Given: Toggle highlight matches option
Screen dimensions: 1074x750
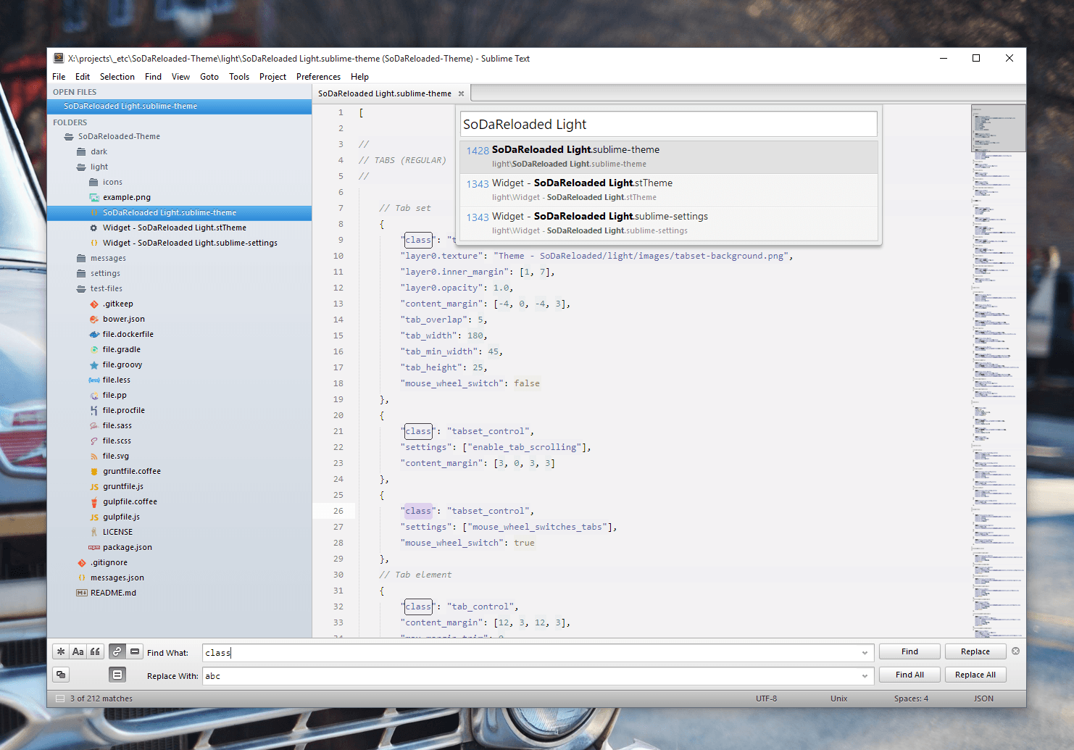Looking at the screenshot, I should coord(117,675).
